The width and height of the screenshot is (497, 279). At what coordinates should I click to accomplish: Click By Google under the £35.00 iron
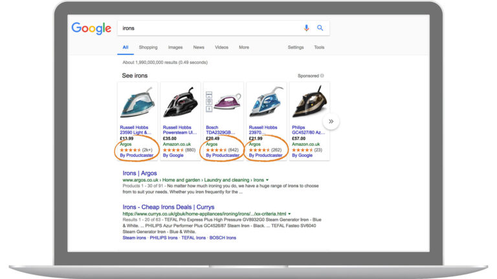(173, 155)
